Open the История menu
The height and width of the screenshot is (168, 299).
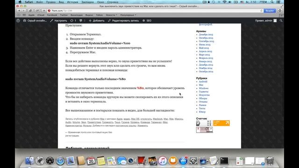tap(72, 2)
